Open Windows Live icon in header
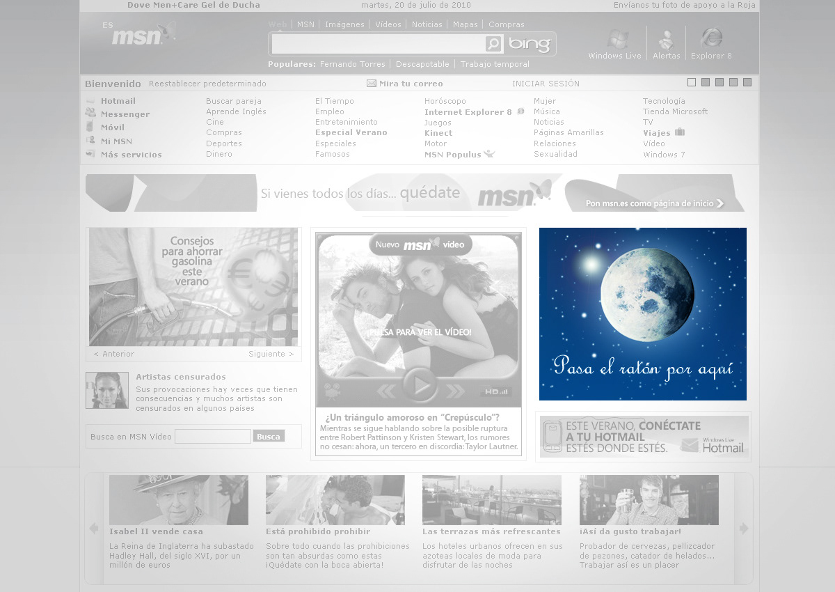Viewport: 835px width, 592px height. pyautogui.click(x=615, y=40)
